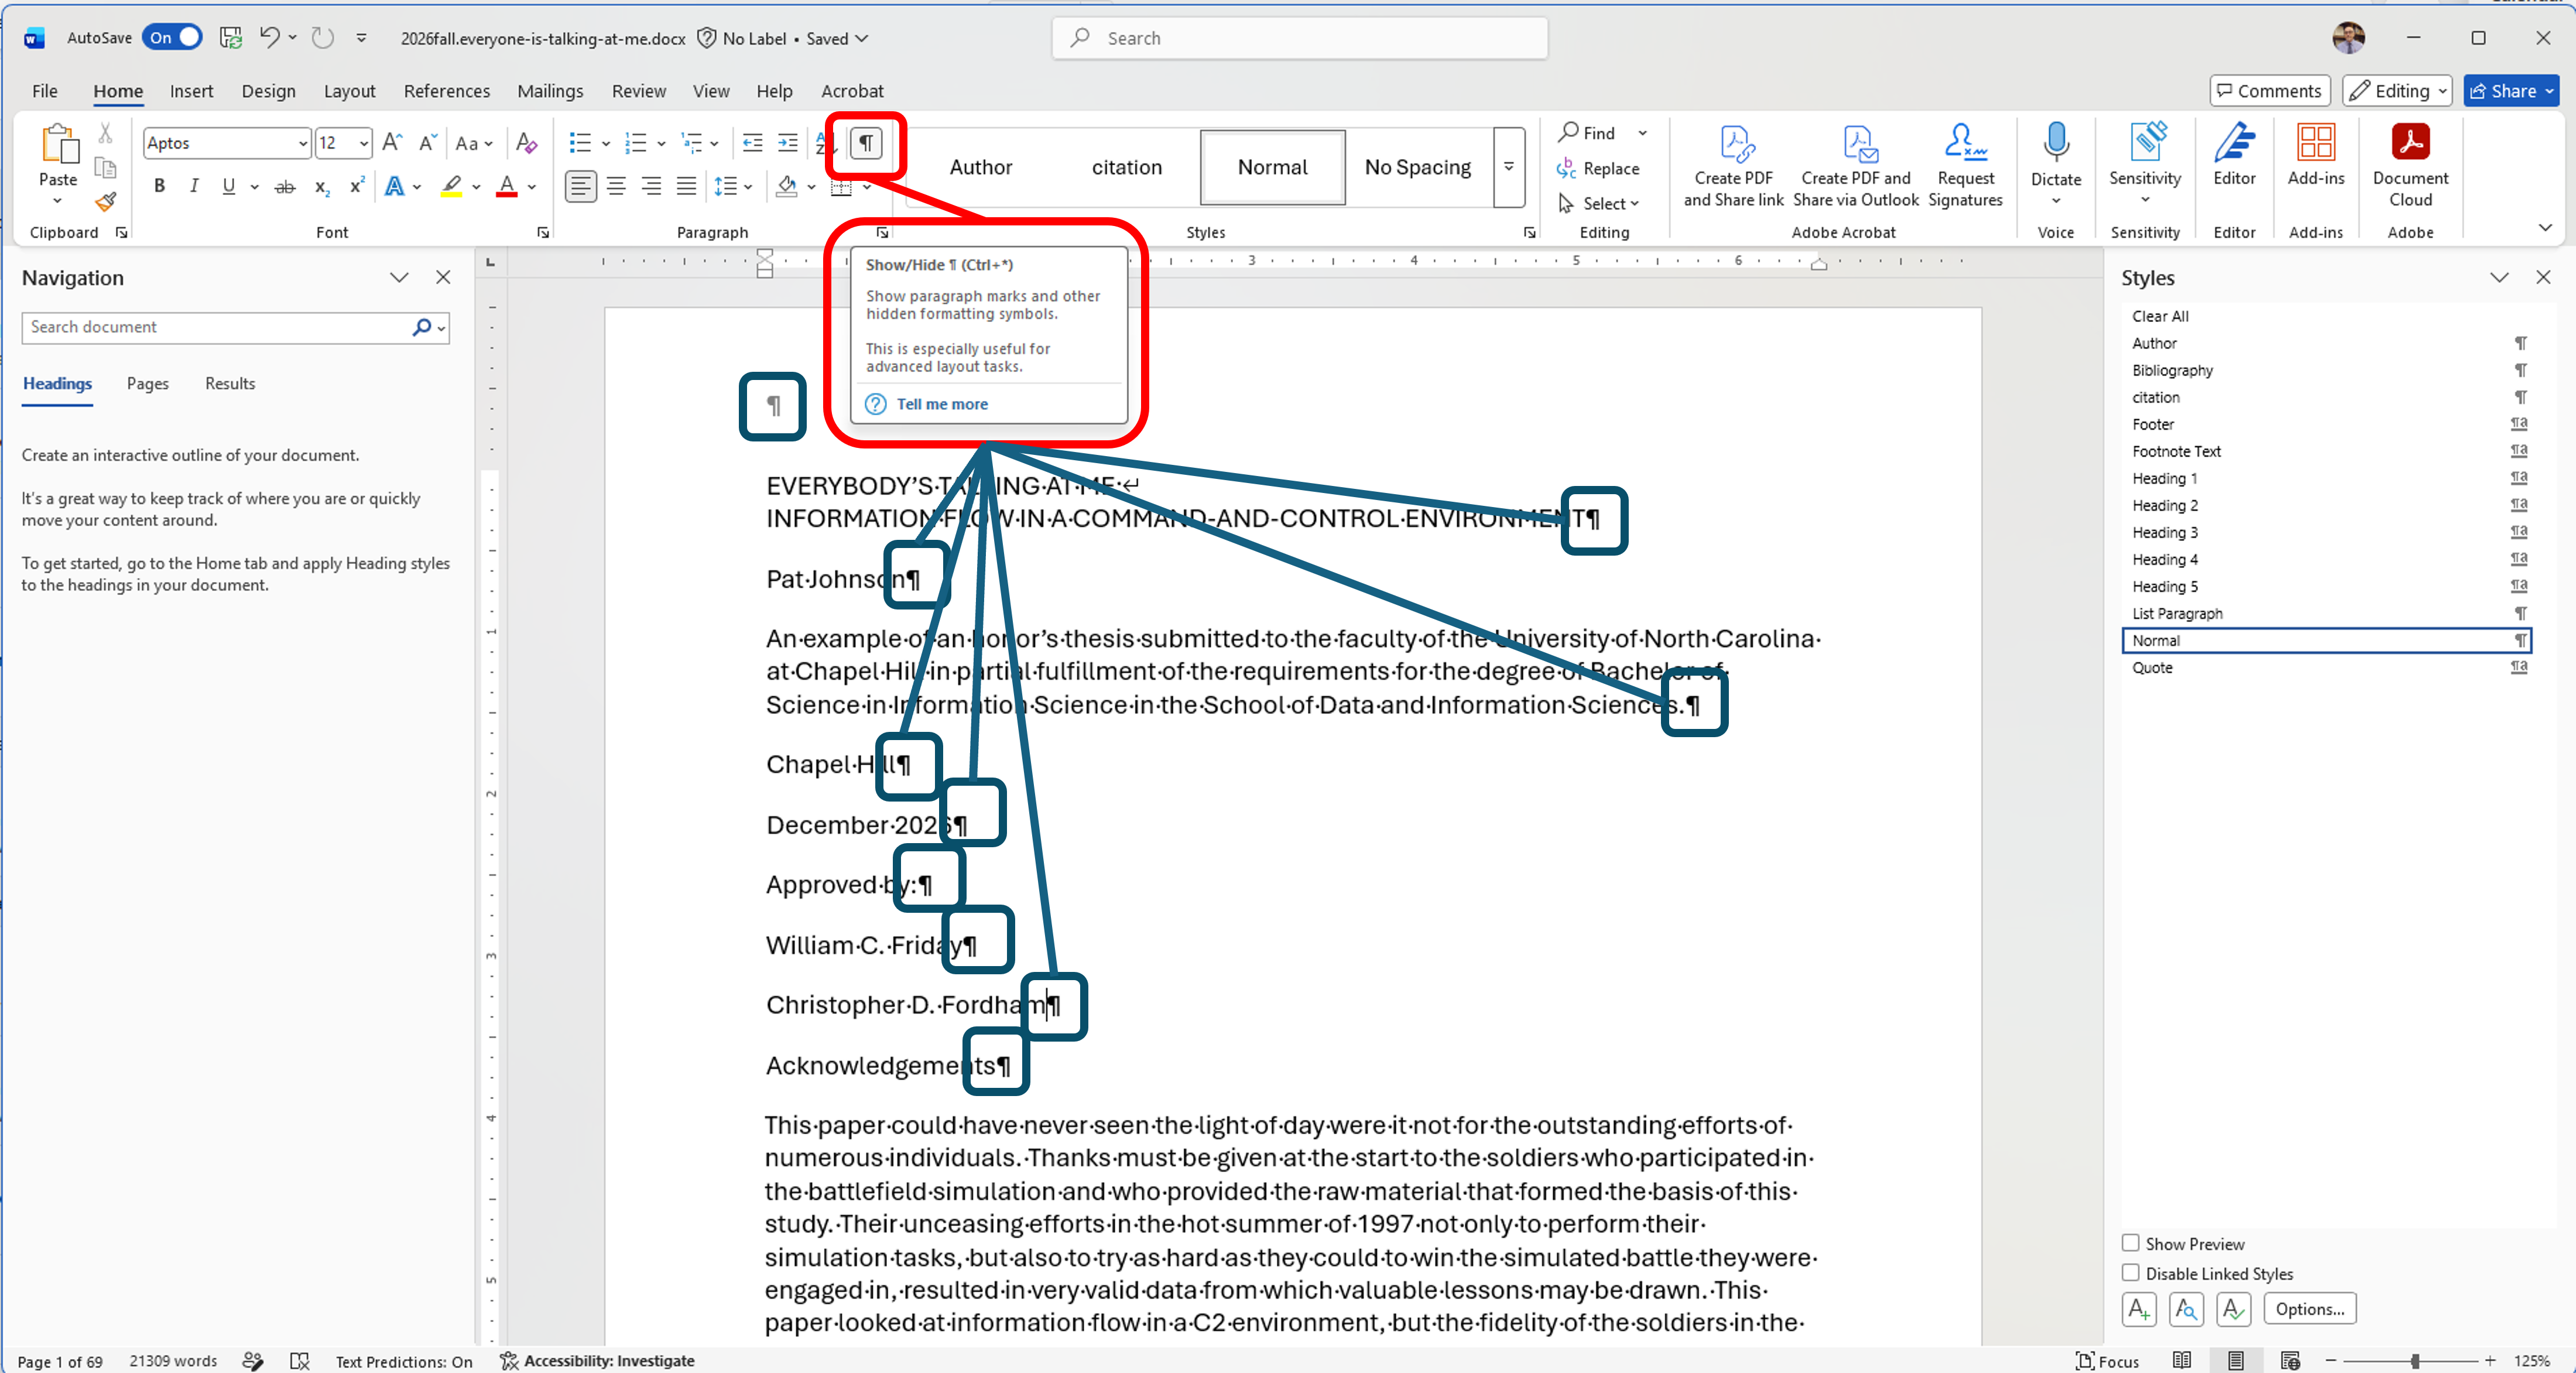Switch to Results tab in Navigation pane
The height and width of the screenshot is (1373, 2576).
pos(230,383)
